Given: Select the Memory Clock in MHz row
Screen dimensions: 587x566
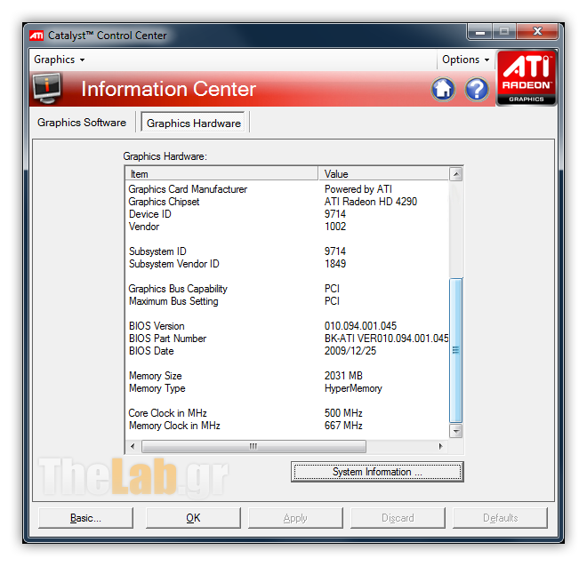Looking at the screenshot, I should pyautogui.click(x=286, y=426).
